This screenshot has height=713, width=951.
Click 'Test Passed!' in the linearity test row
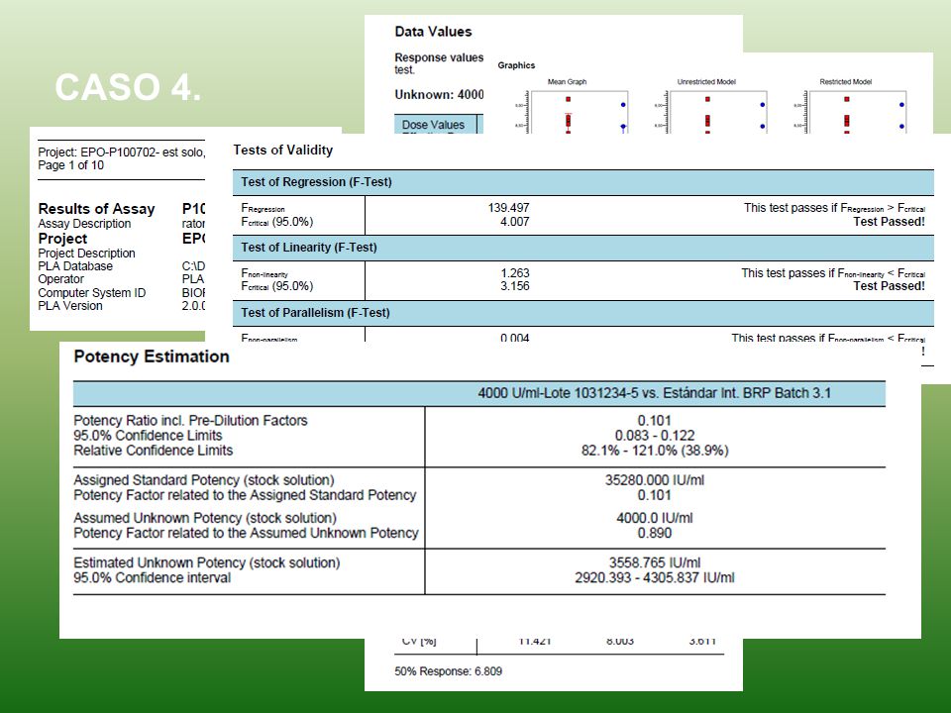click(890, 286)
